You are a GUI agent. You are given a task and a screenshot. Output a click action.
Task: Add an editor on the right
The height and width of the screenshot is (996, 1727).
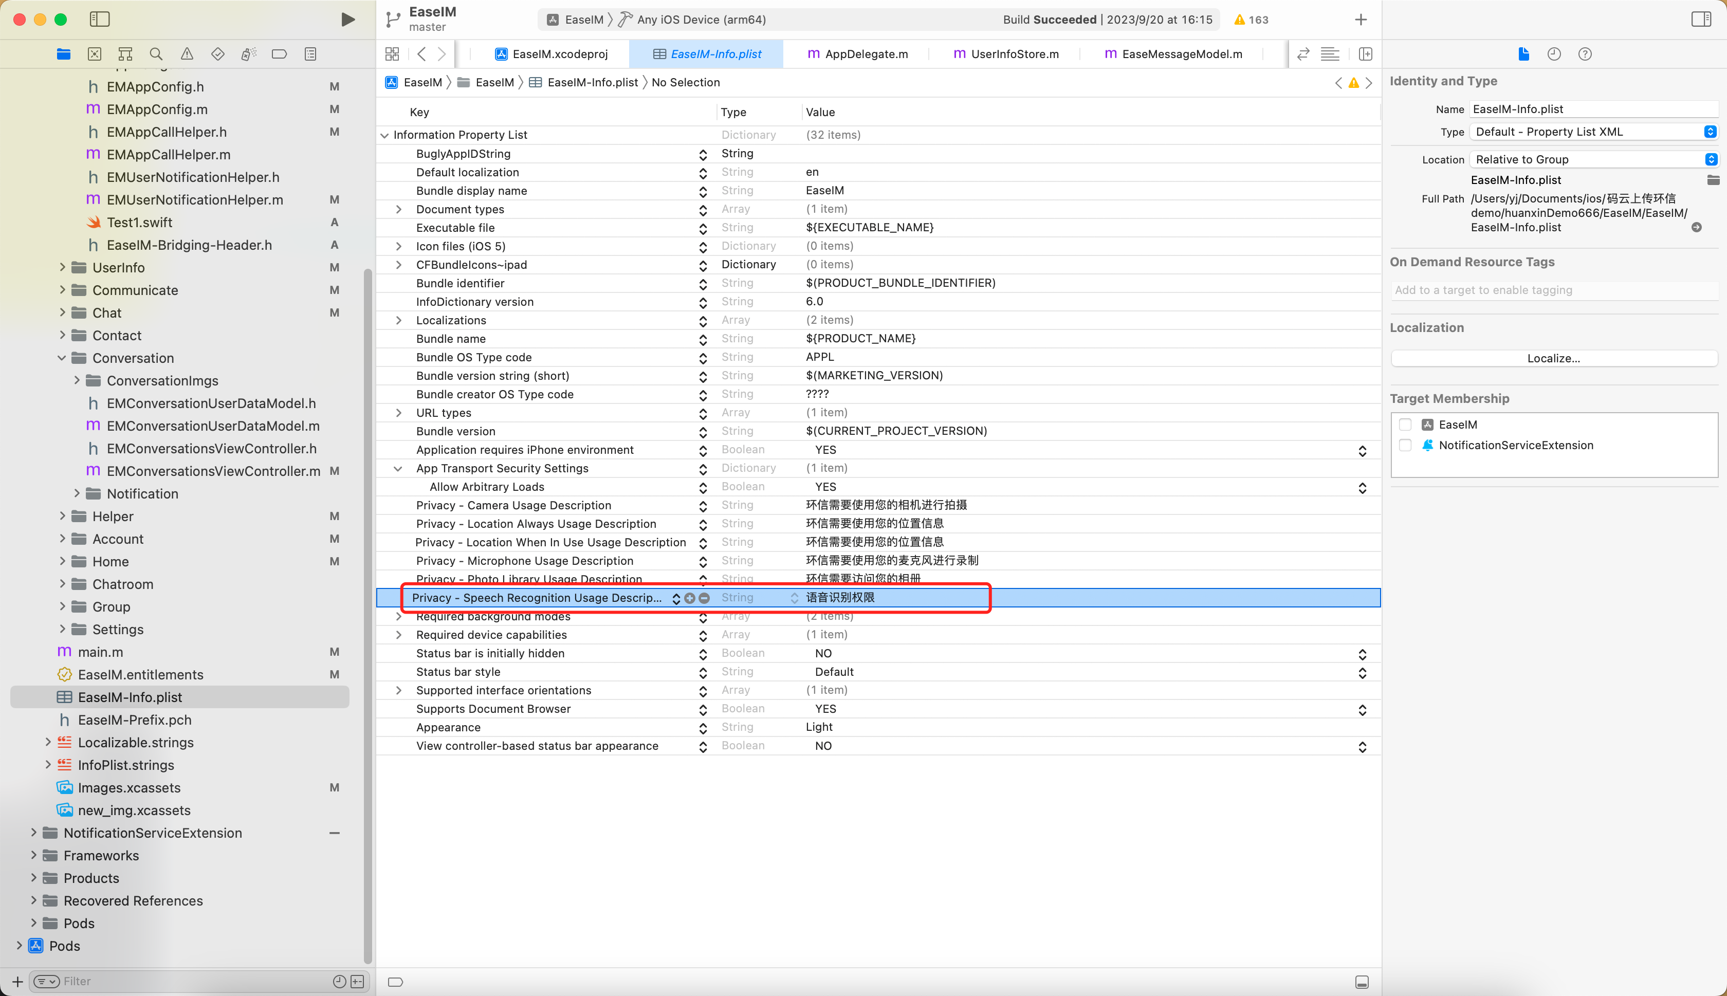[1365, 54]
